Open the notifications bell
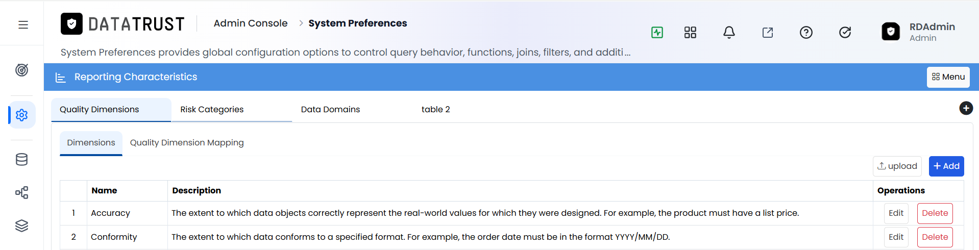 click(729, 33)
